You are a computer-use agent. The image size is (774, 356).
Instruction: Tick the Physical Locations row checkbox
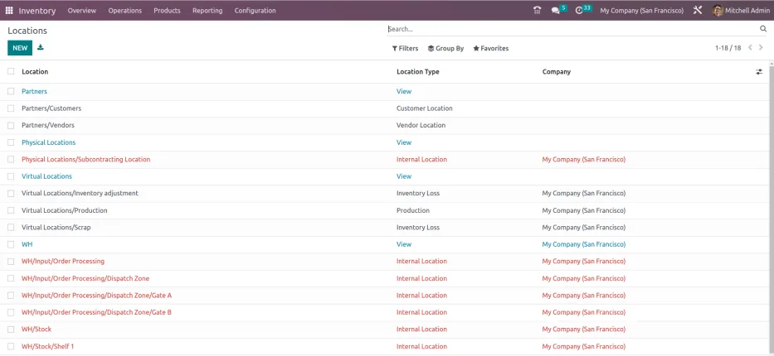point(11,142)
